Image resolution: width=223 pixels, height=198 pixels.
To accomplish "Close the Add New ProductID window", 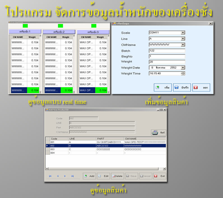I will 164,110.
